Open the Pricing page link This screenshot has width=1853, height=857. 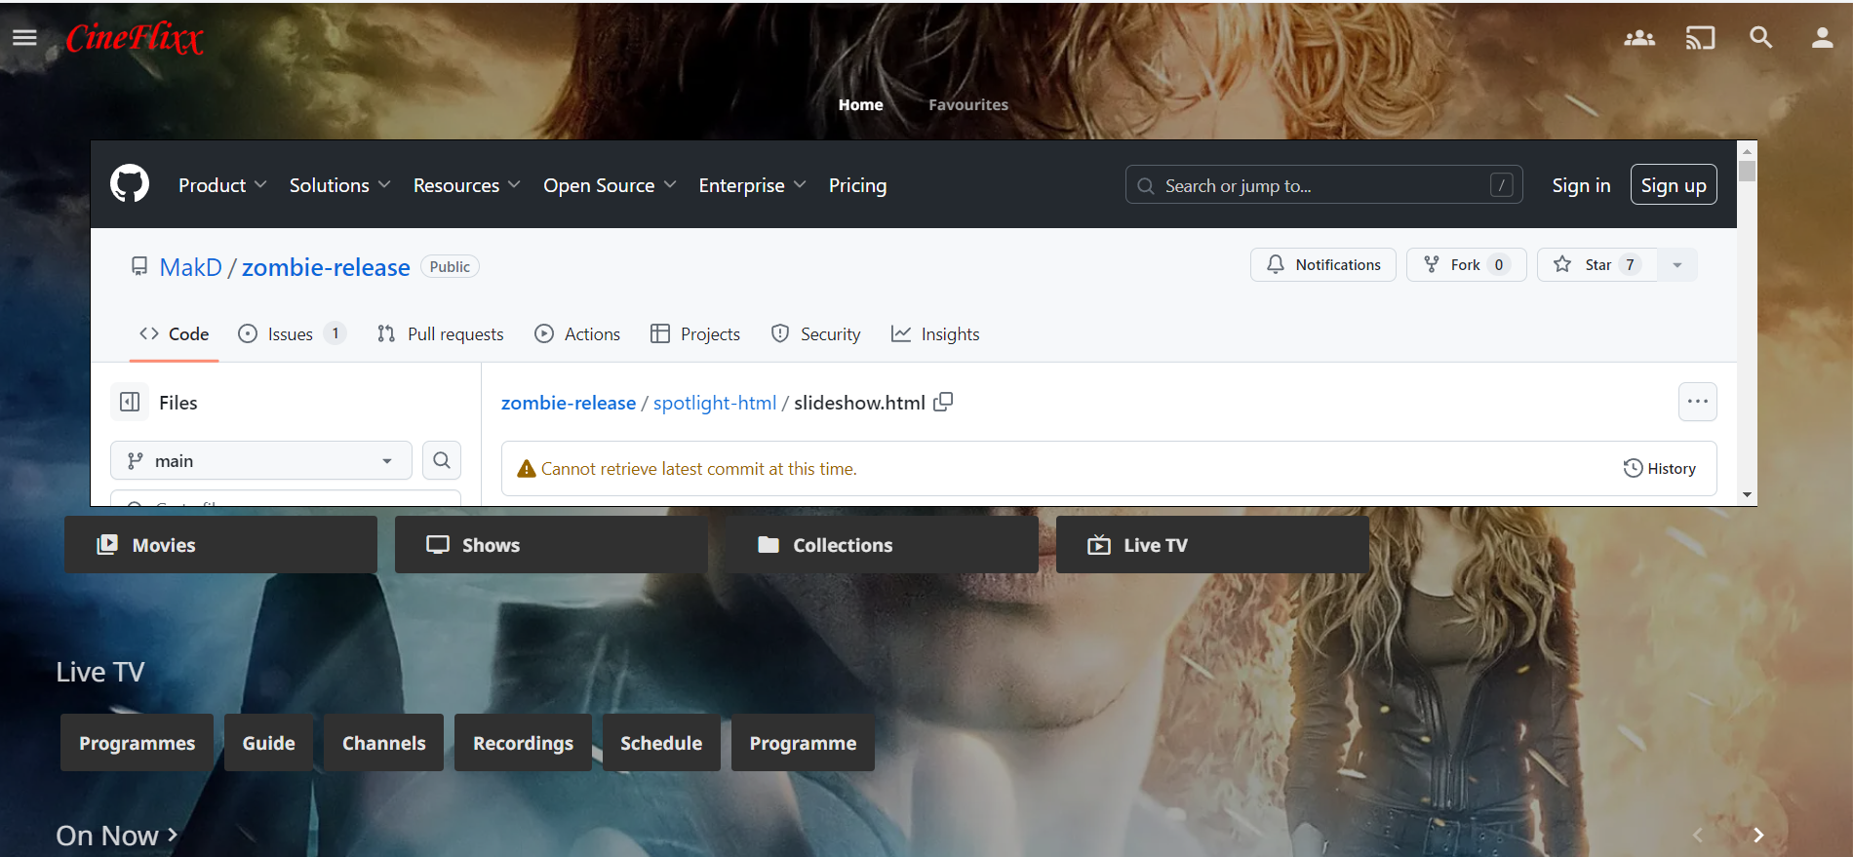[x=858, y=185]
